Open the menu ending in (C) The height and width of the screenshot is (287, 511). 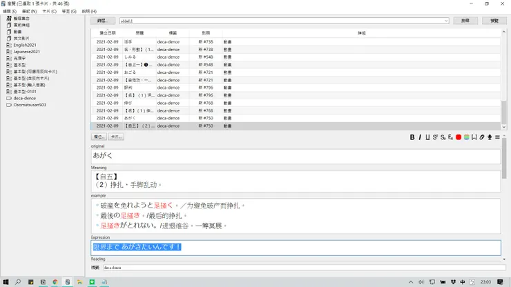[49, 11]
